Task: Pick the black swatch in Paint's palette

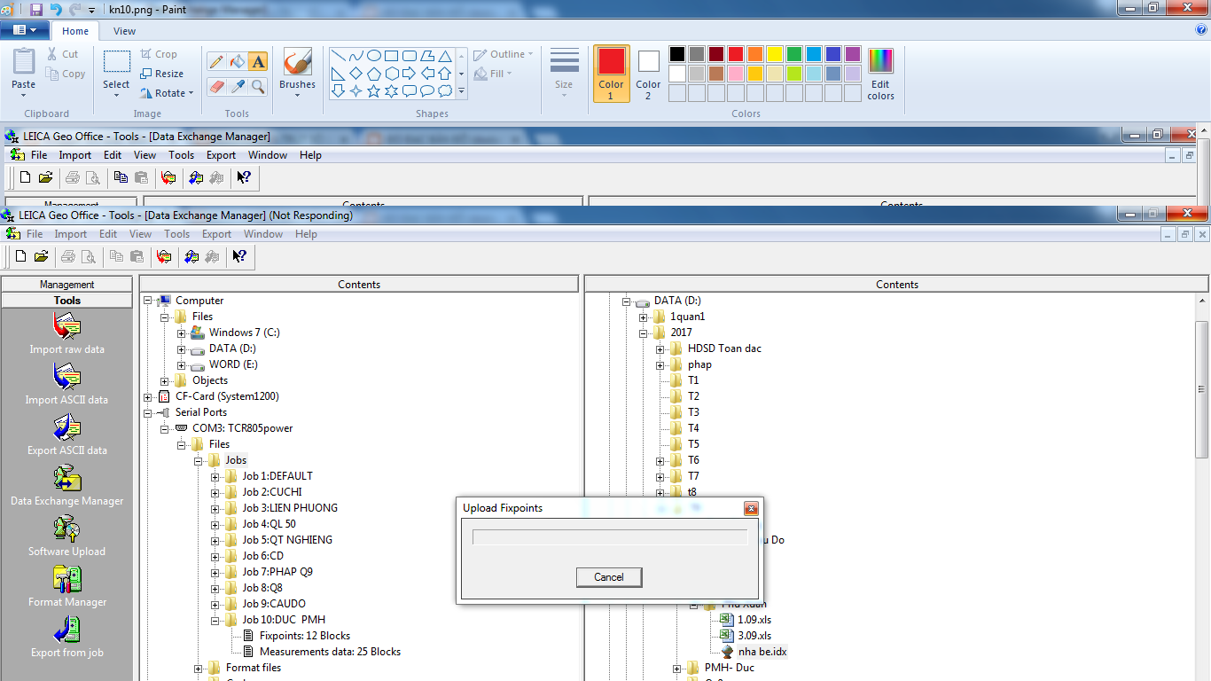Action: 677,54
